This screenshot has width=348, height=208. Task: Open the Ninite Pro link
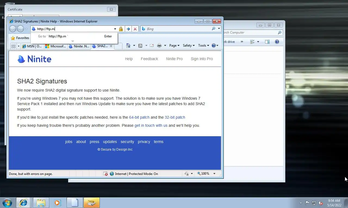click(174, 59)
